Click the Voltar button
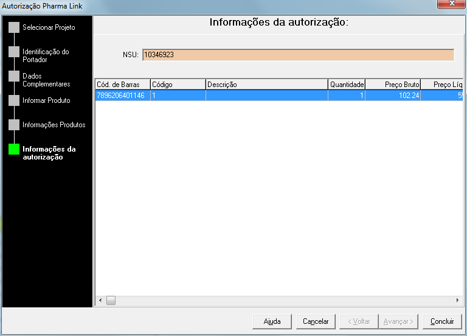Image resolution: width=467 pixels, height=336 pixels. click(x=359, y=321)
